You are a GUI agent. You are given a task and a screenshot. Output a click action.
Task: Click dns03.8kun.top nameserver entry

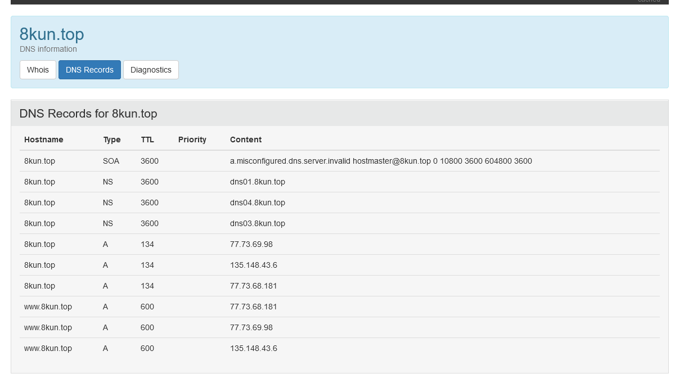pyautogui.click(x=258, y=223)
